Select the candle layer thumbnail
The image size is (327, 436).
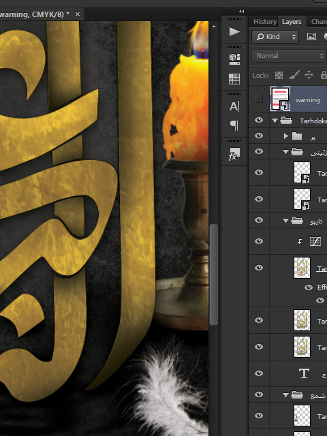(302, 416)
